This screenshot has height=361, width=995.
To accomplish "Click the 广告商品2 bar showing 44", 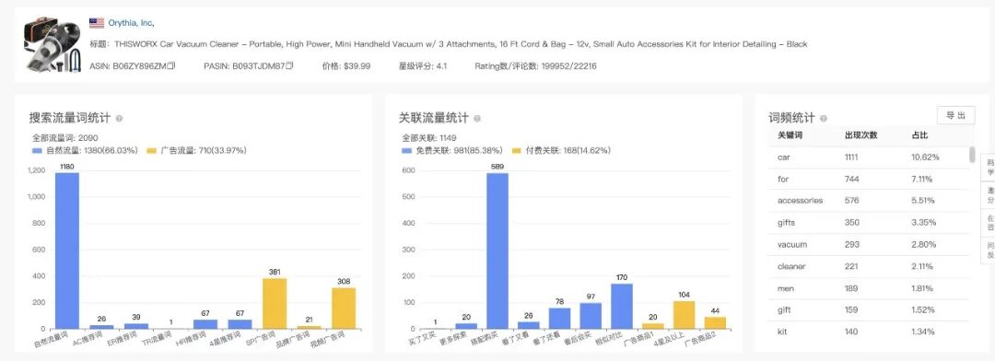I will coord(715,323).
